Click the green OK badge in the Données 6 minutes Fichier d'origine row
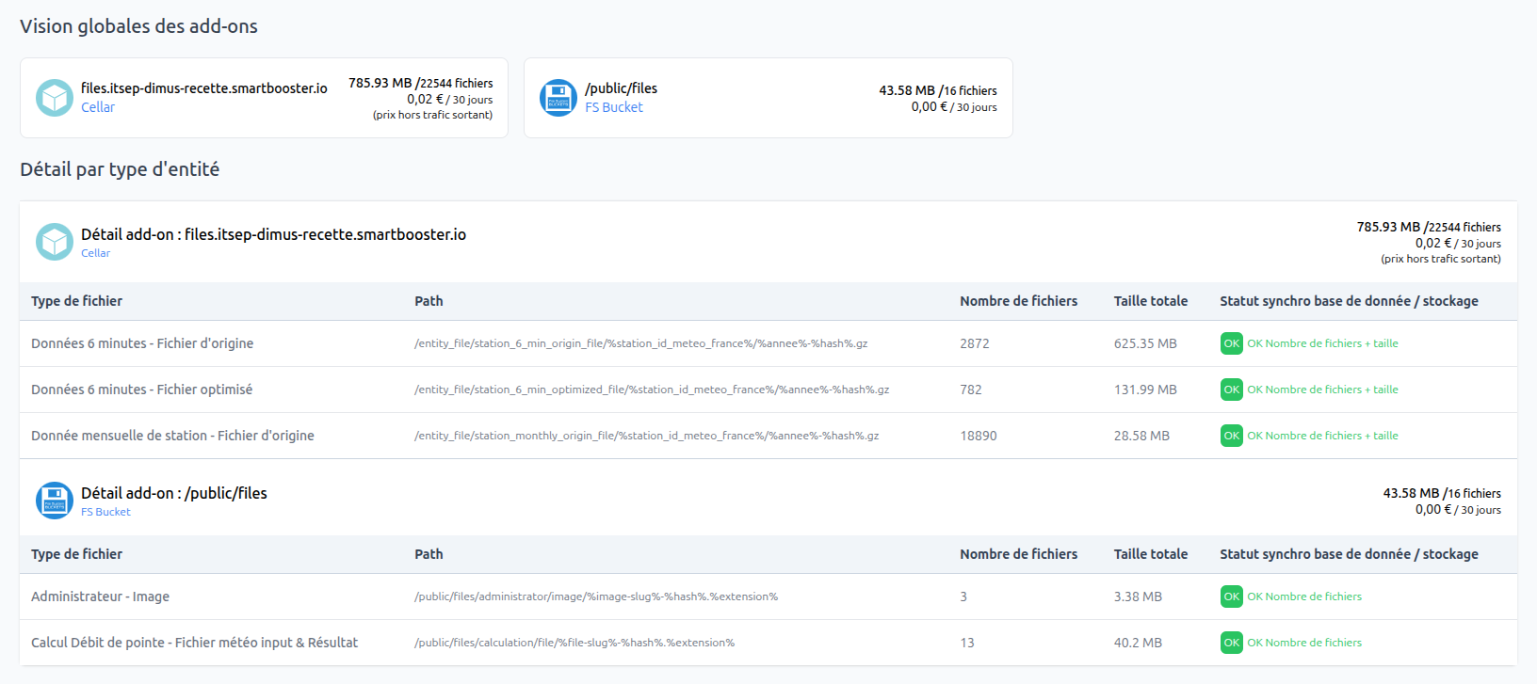 coord(1231,343)
